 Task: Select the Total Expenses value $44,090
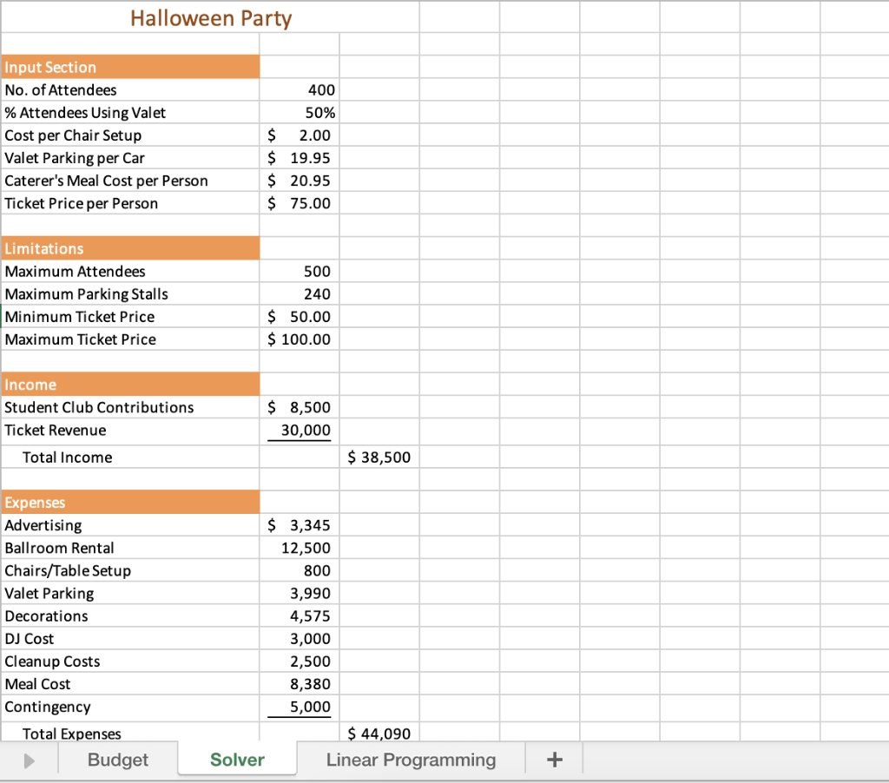(379, 734)
